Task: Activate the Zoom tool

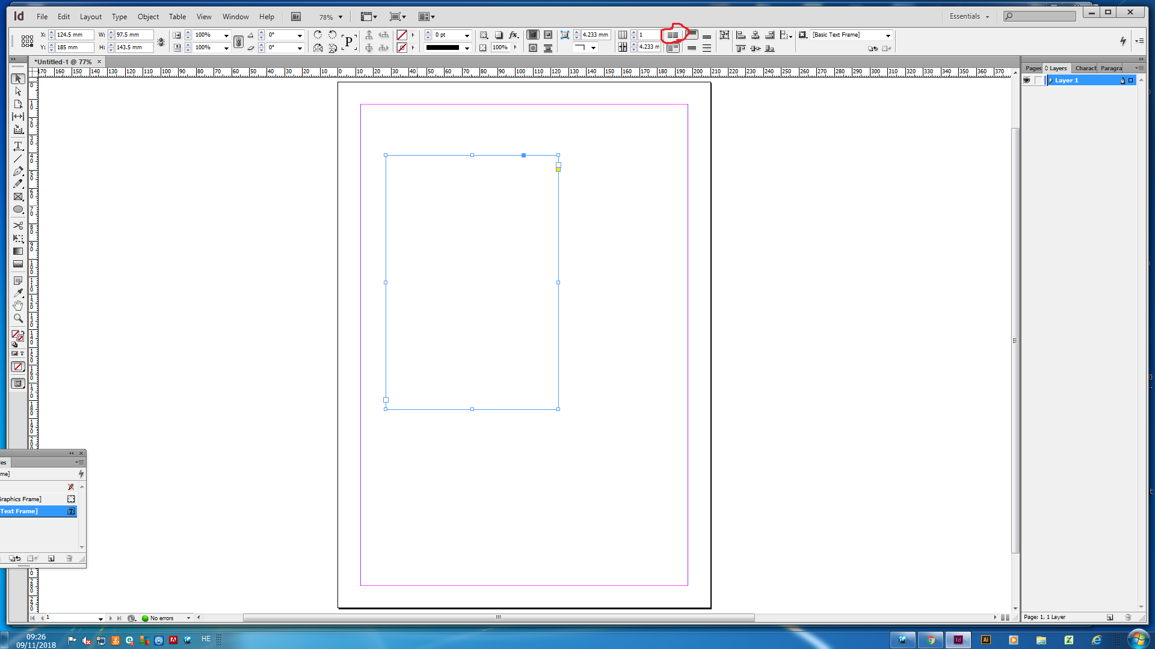Action: pyautogui.click(x=18, y=318)
